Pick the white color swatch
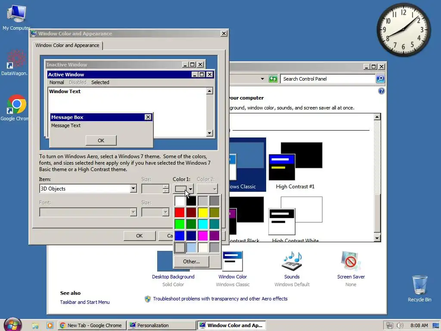The image size is (441, 331). (x=180, y=201)
